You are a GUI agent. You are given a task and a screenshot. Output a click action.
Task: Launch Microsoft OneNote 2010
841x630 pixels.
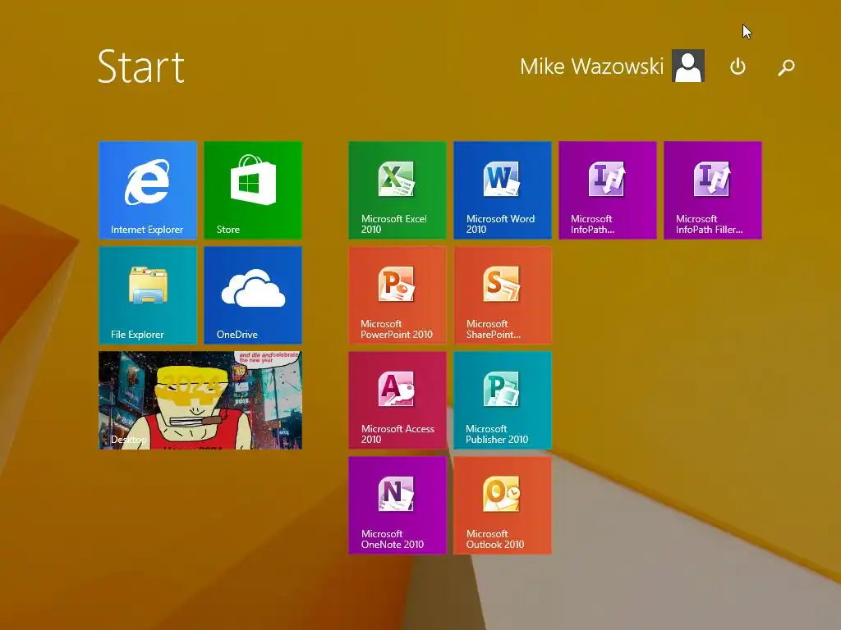398,505
